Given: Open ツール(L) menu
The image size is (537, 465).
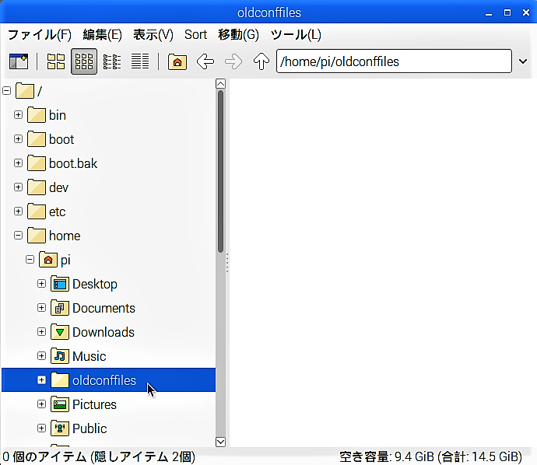Looking at the screenshot, I should (x=296, y=34).
